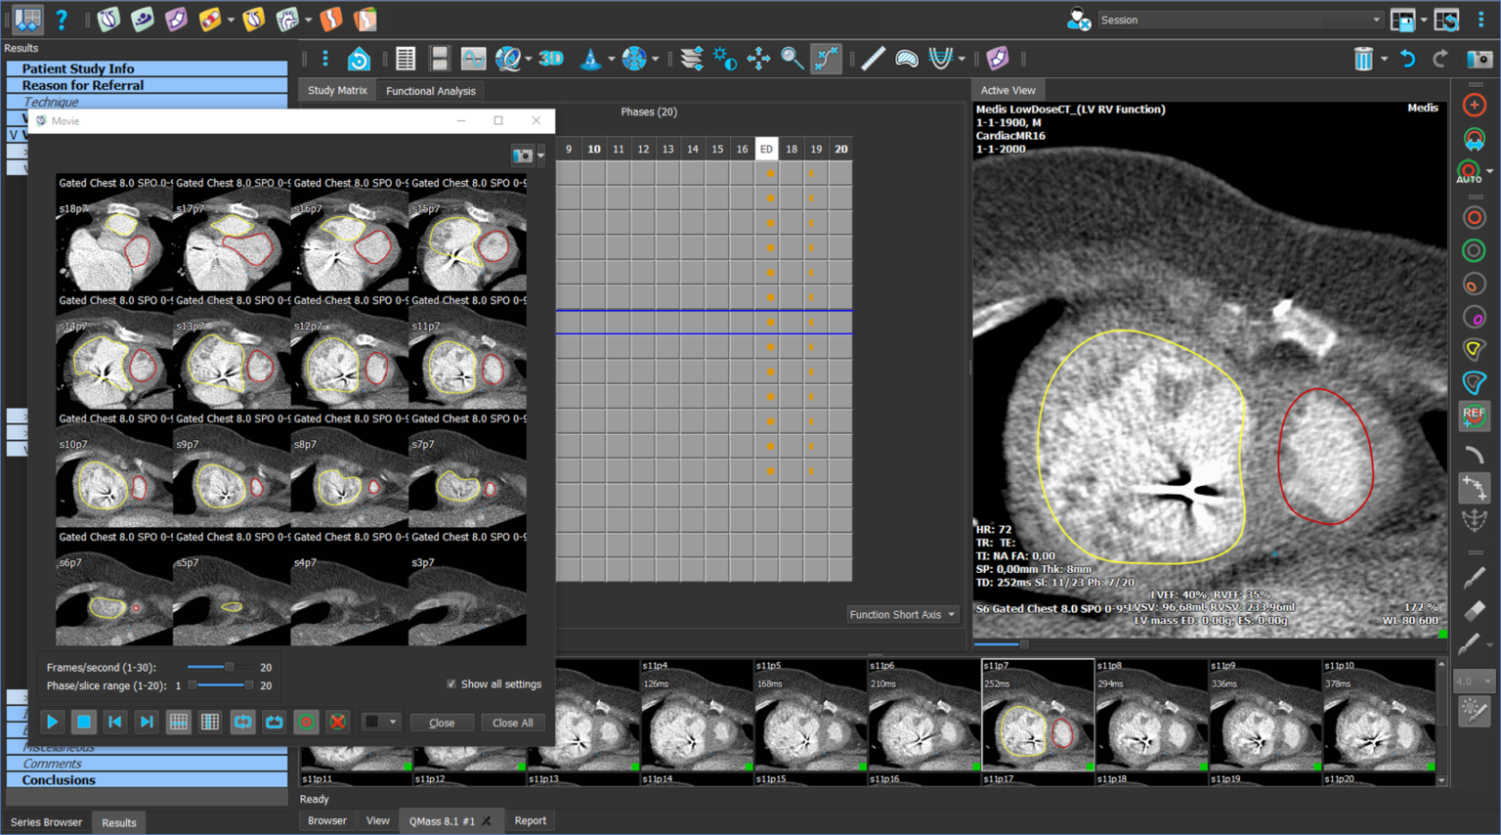
Task: Select the magnifying glass zoom tool
Action: (792, 59)
